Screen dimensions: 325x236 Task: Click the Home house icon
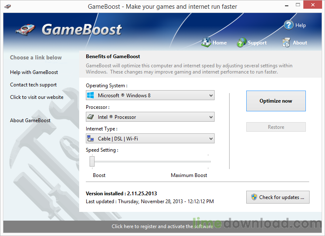tap(206, 42)
